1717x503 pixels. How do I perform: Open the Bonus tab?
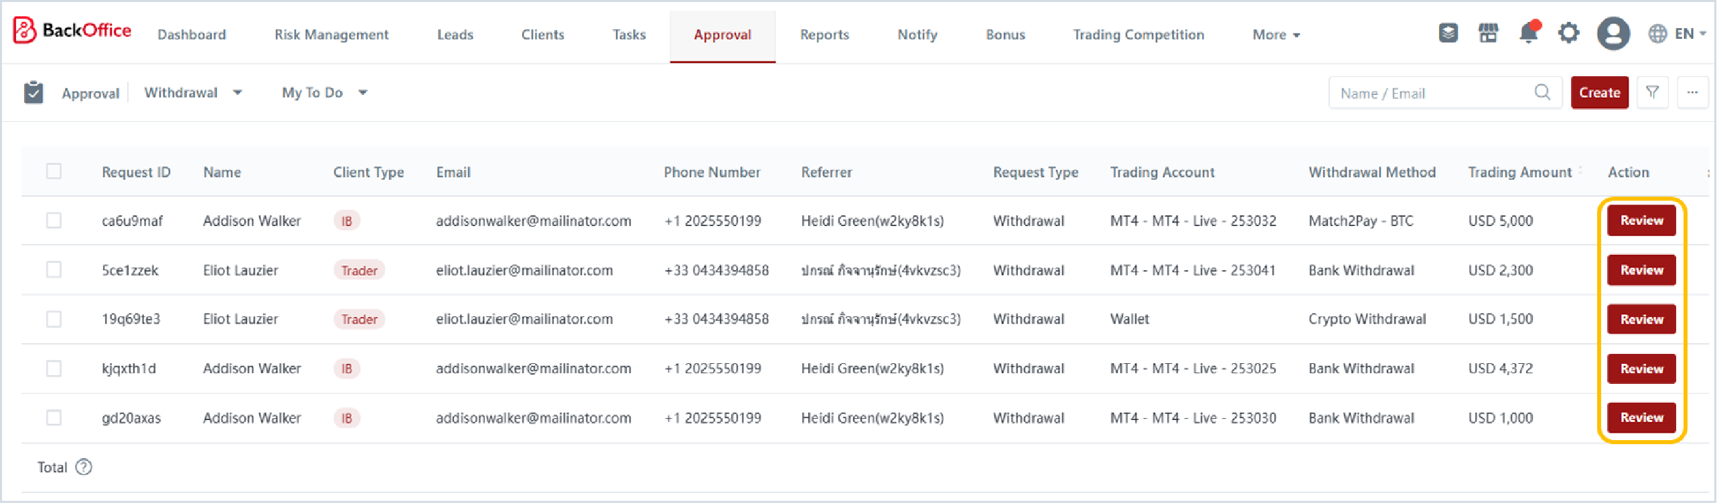click(x=1005, y=35)
